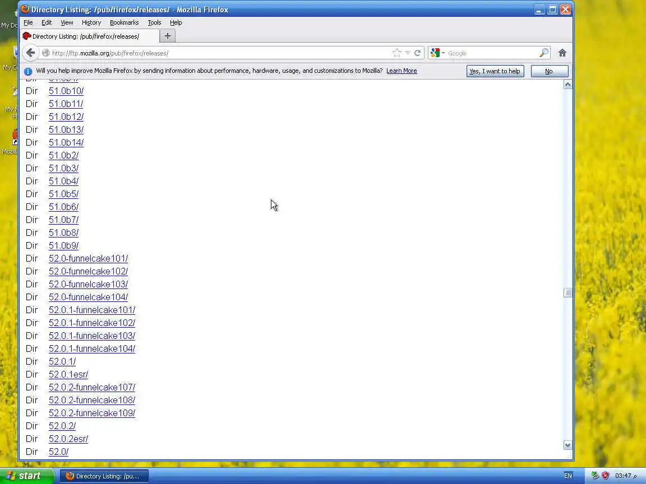Image resolution: width=646 pixels, height=484 pixels.
Task: Open the 51.0b7/ directory link
Action: tap(63, 220)
